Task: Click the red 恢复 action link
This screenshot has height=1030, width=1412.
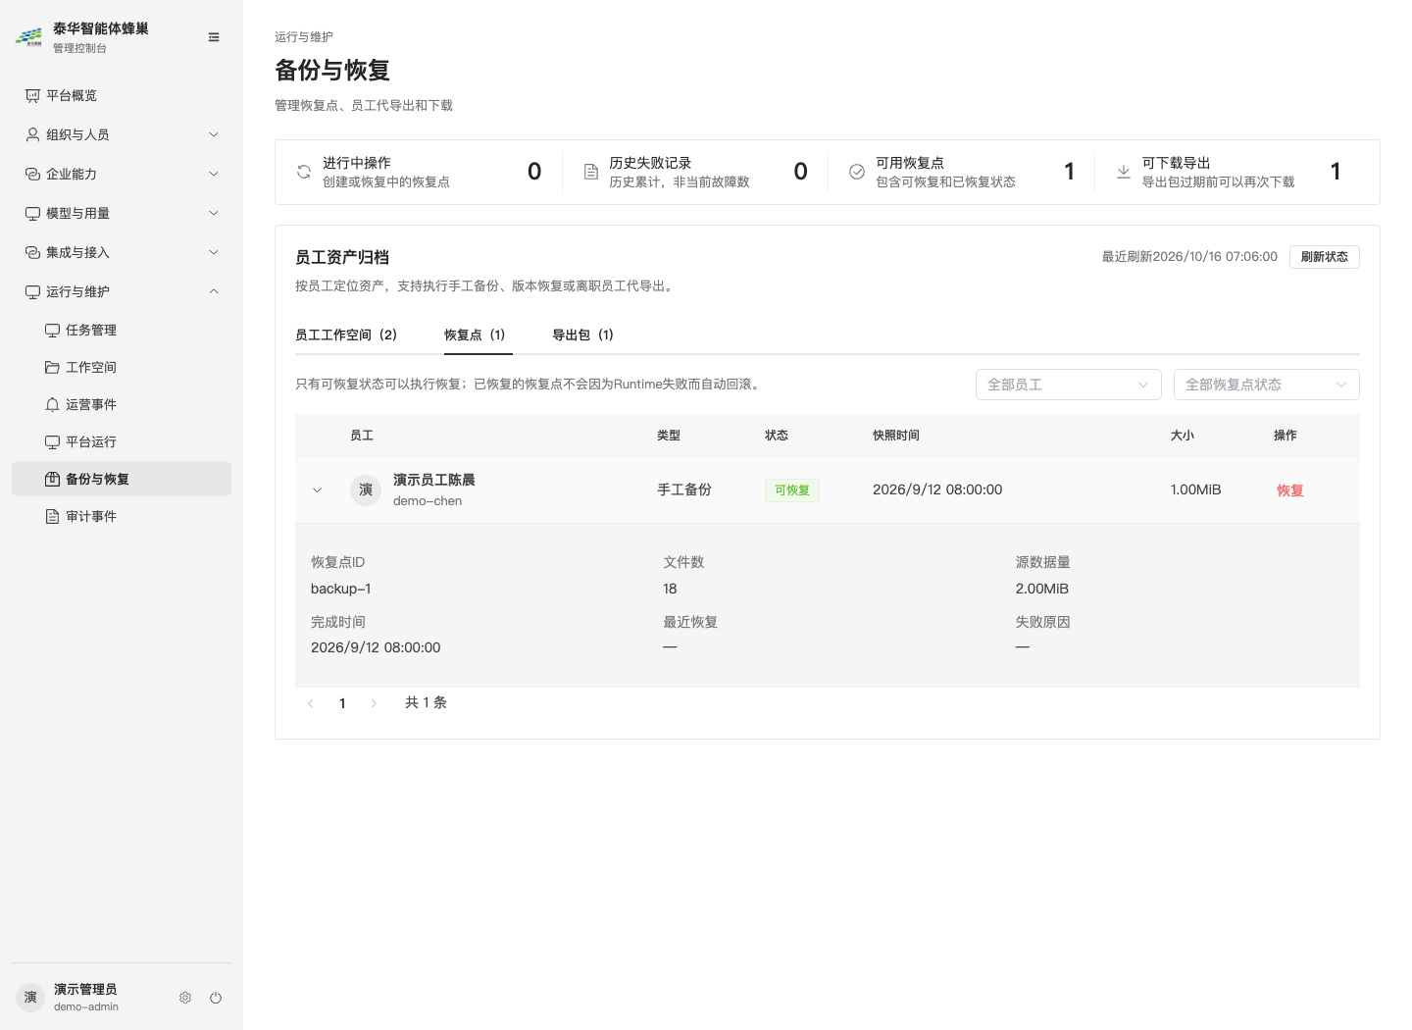Action: pyautogui.click(x=1290, y=490)
